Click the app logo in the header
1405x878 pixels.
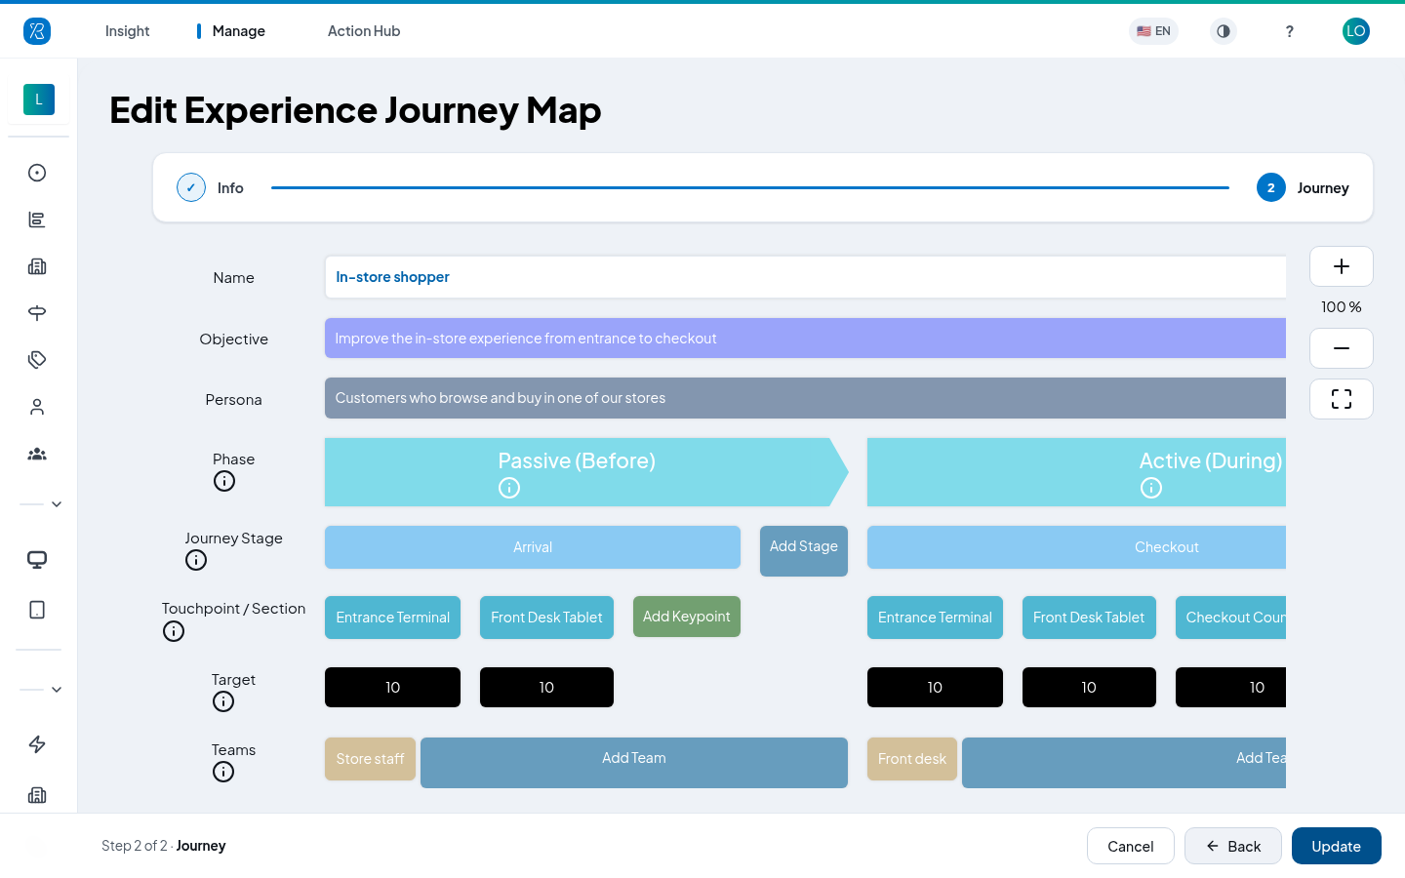pyautogui.click(x=37, y=31)
